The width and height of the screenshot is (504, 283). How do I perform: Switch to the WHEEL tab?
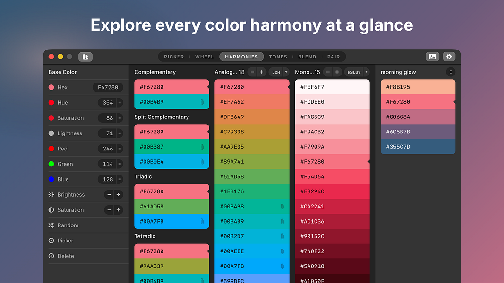click(205, 57)
